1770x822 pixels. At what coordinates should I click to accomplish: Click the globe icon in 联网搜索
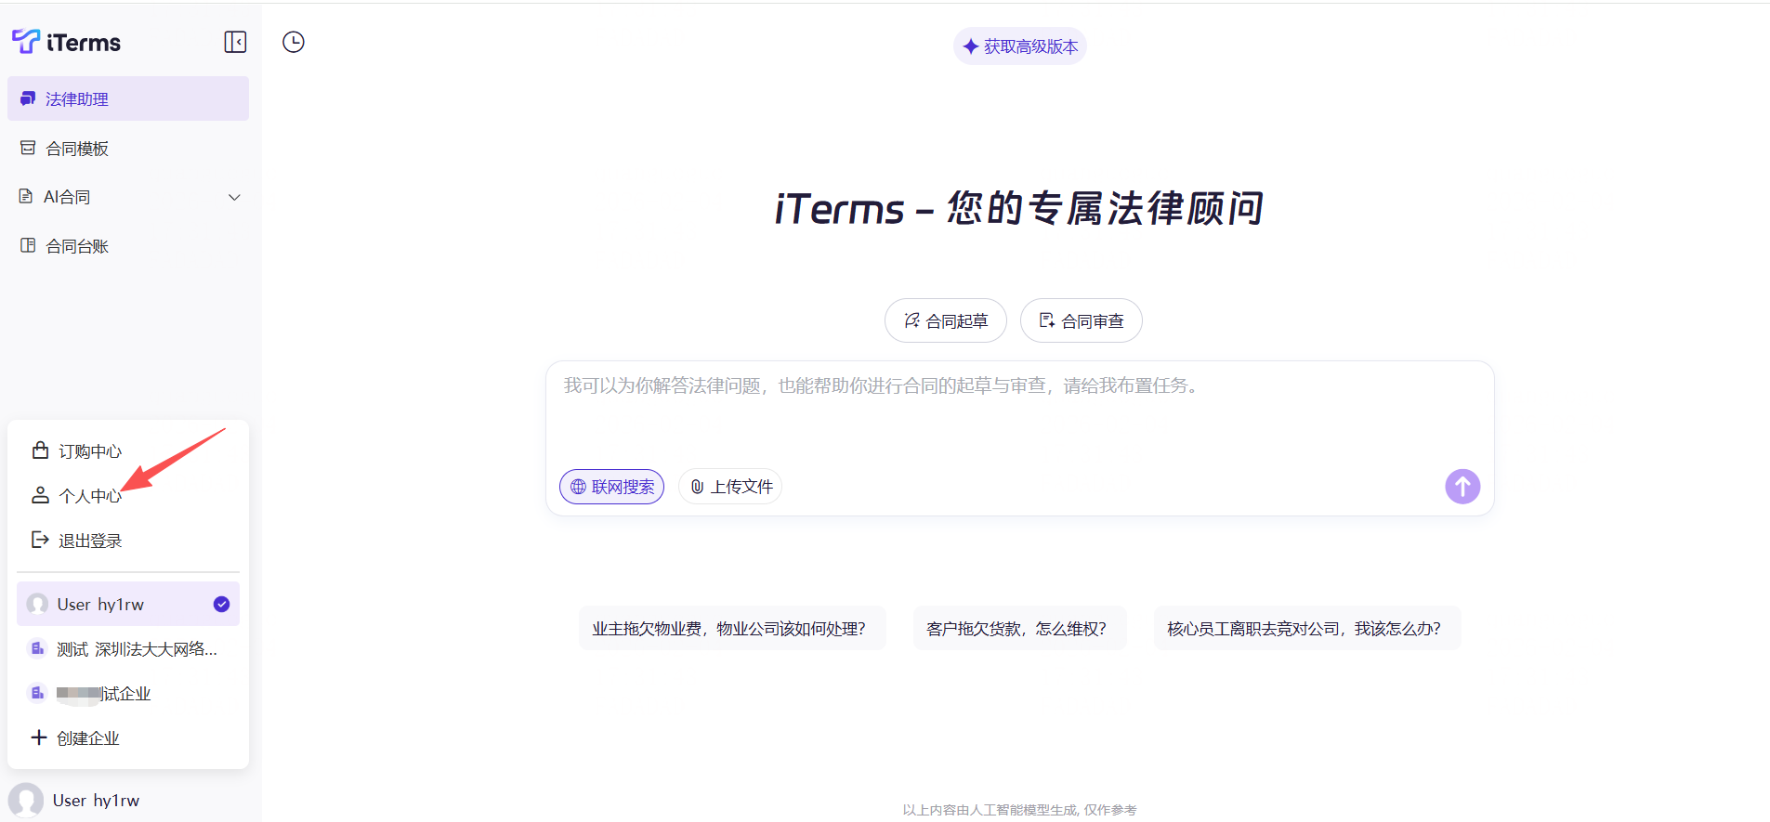(578, 487)
